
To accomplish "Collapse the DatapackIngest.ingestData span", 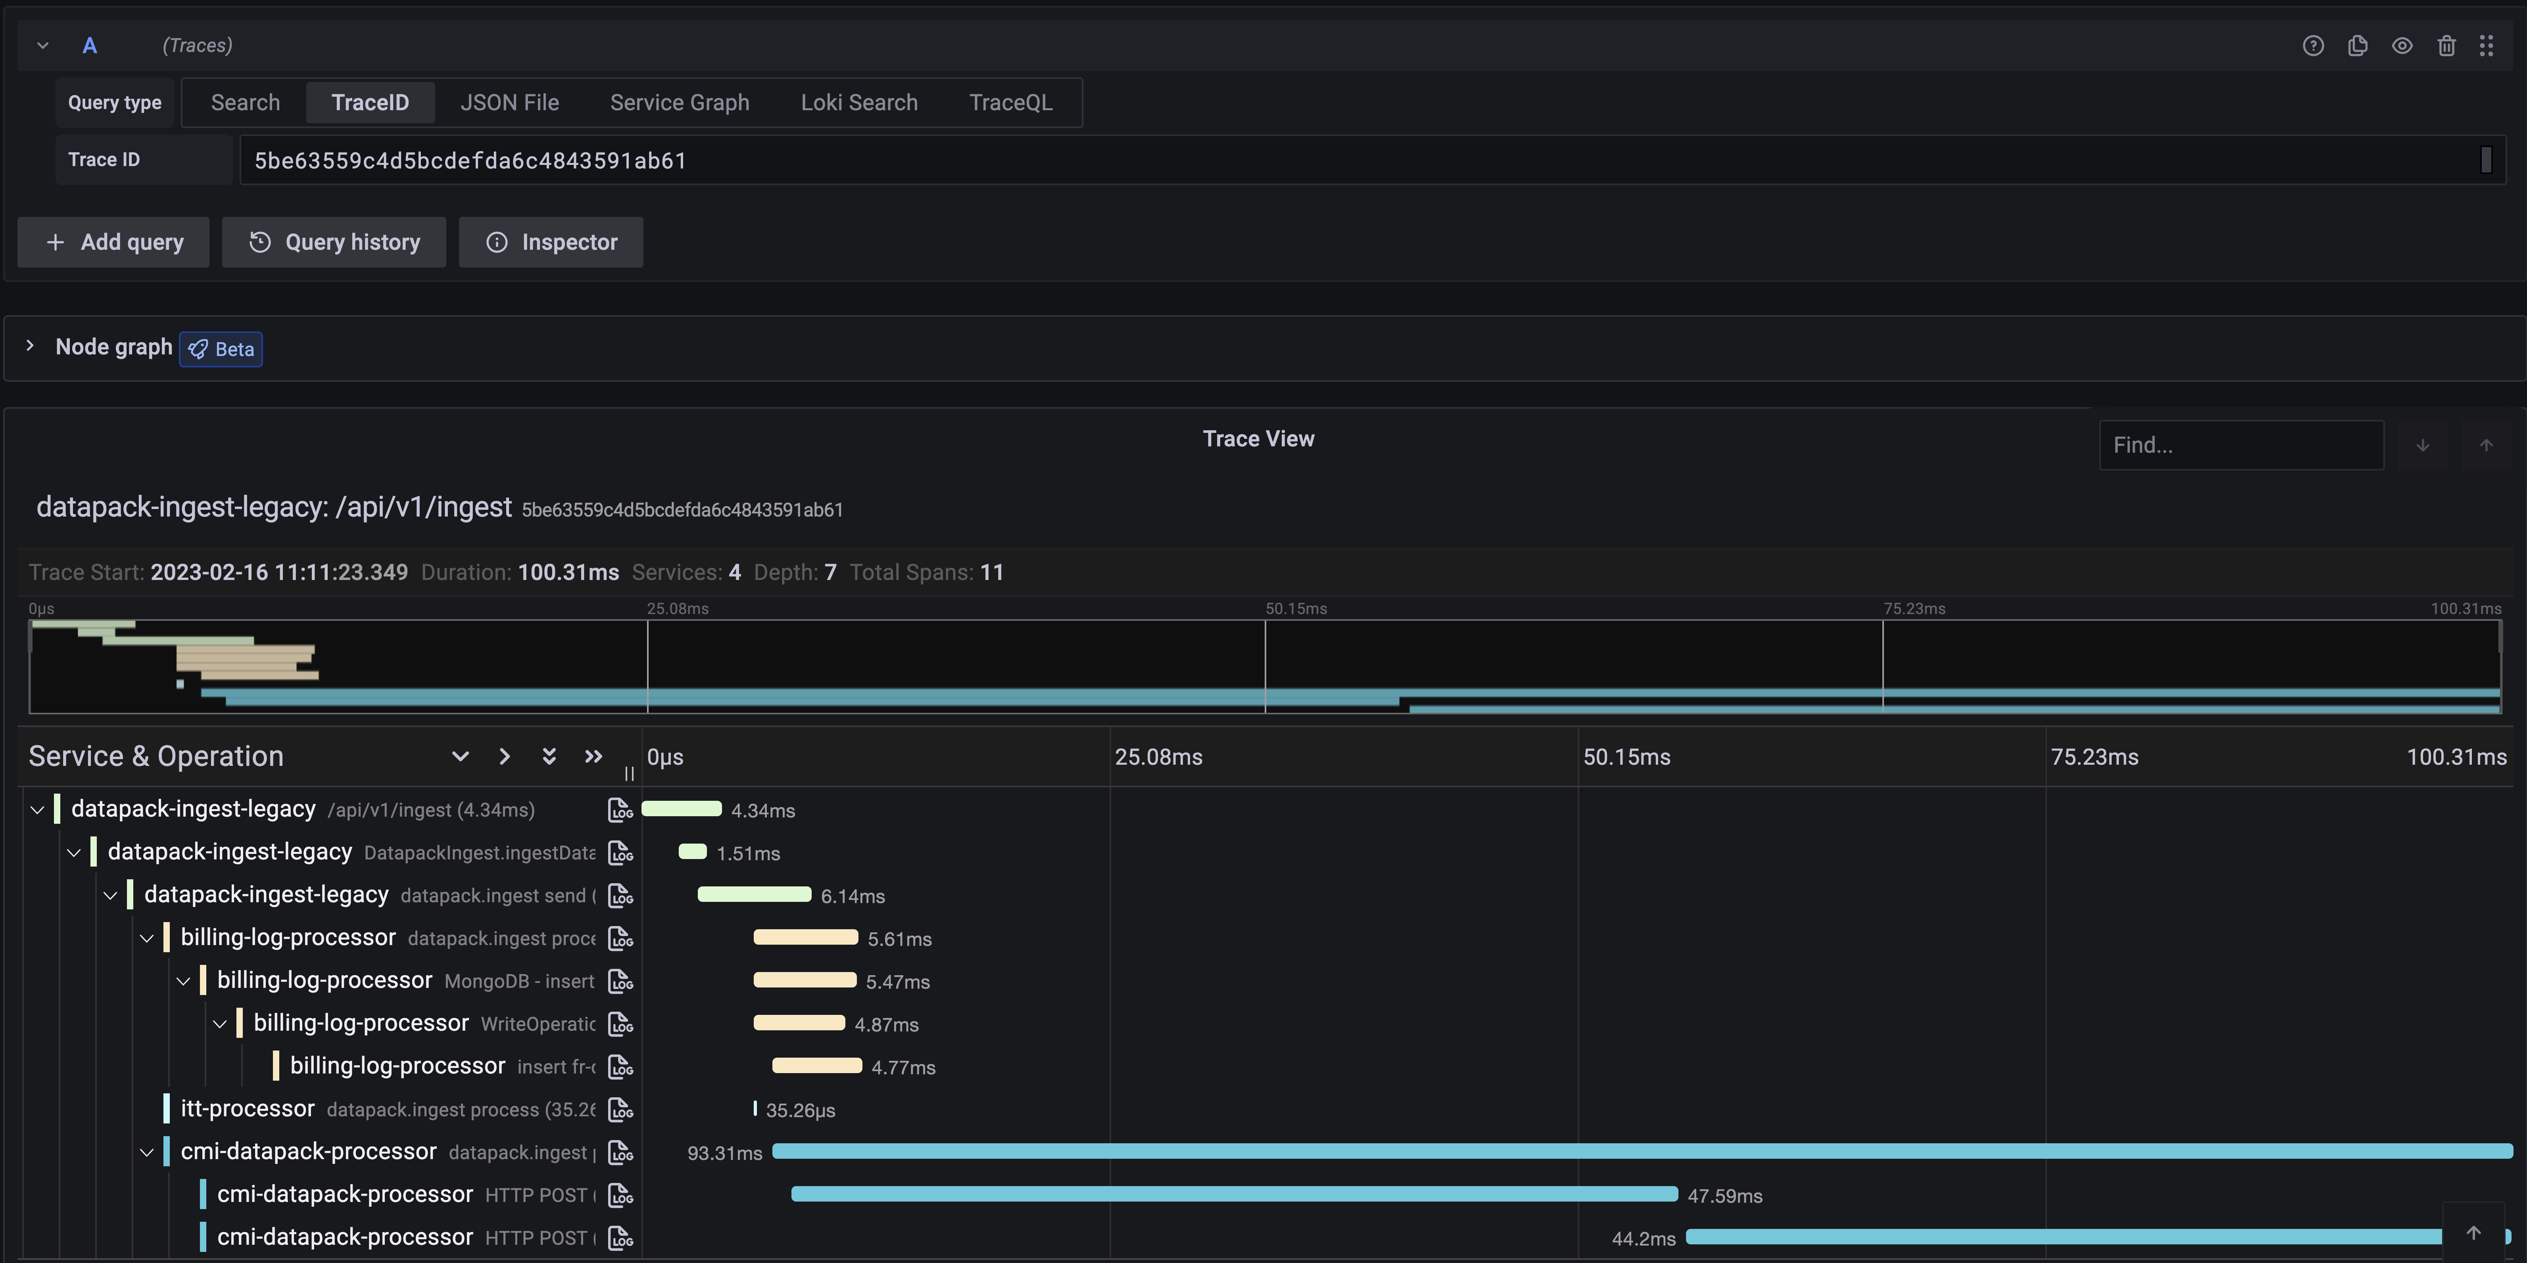I will coord(73,853).
